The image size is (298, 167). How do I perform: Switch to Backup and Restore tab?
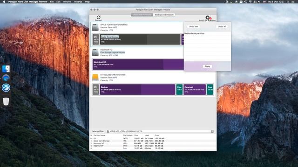(x=164, y=15)
